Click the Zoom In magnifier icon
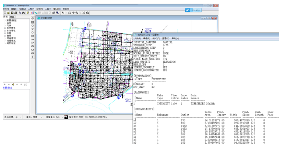Screen dimensions: 281x154 [77, 13]
